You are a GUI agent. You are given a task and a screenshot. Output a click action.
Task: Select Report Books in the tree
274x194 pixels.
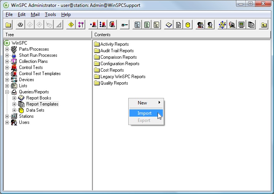38,98
